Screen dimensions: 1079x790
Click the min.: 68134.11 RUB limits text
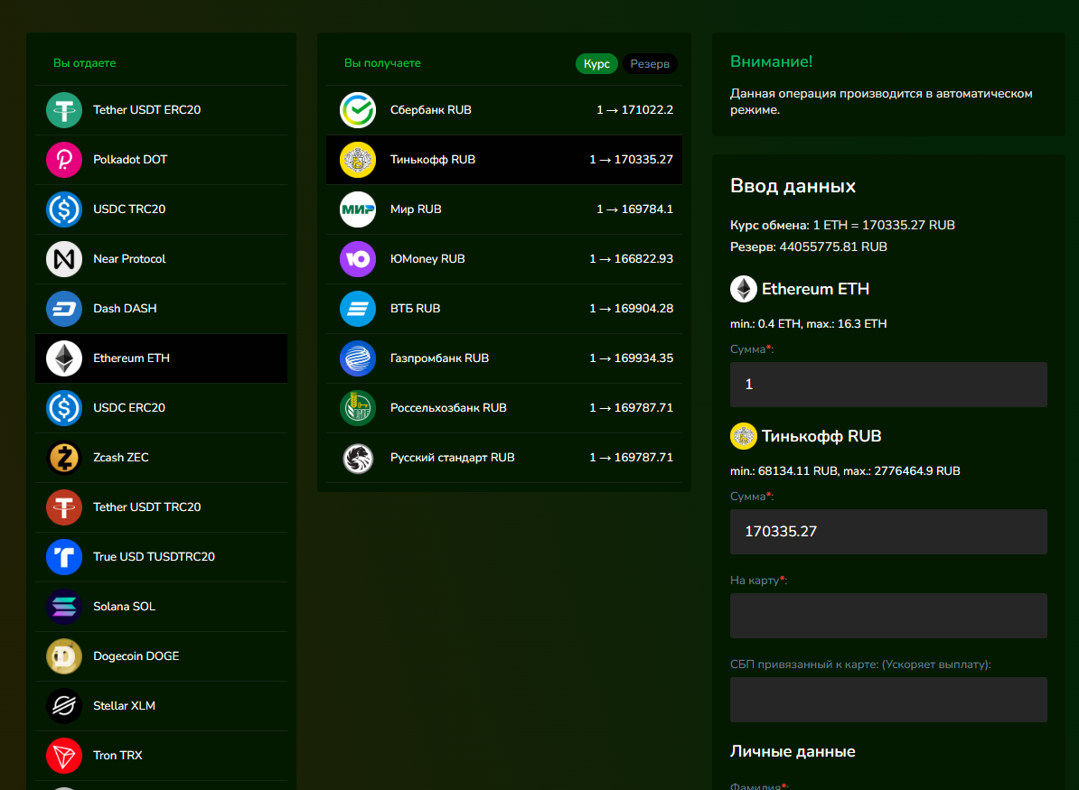845,471
